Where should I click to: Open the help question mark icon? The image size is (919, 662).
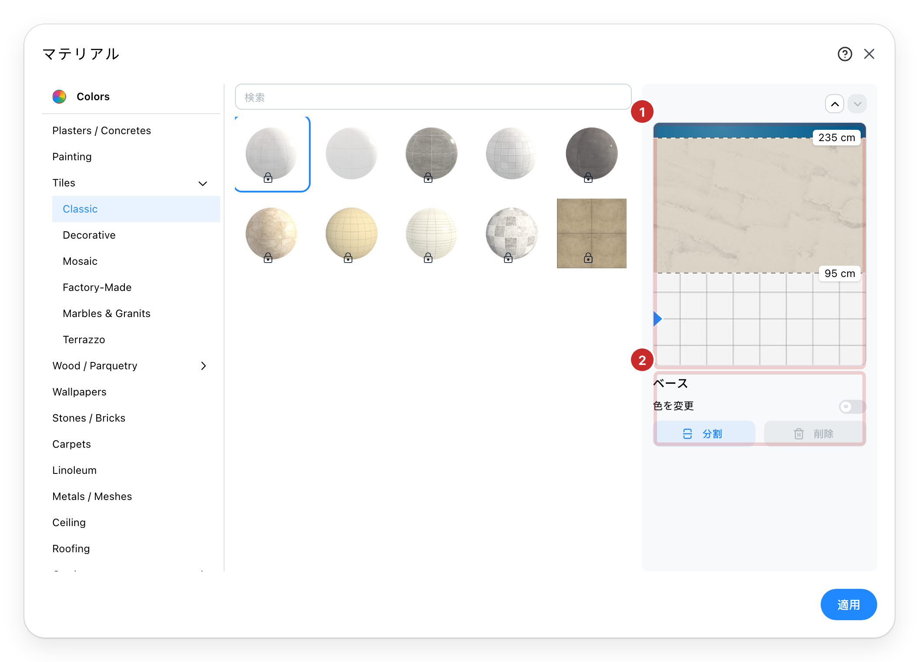(x=845, y=54)
